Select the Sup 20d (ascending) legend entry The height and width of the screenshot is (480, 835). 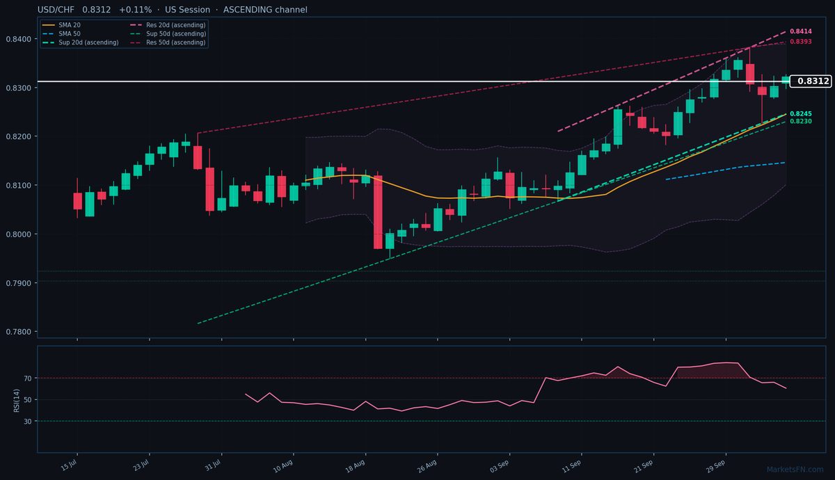click(x=80, y=42)
